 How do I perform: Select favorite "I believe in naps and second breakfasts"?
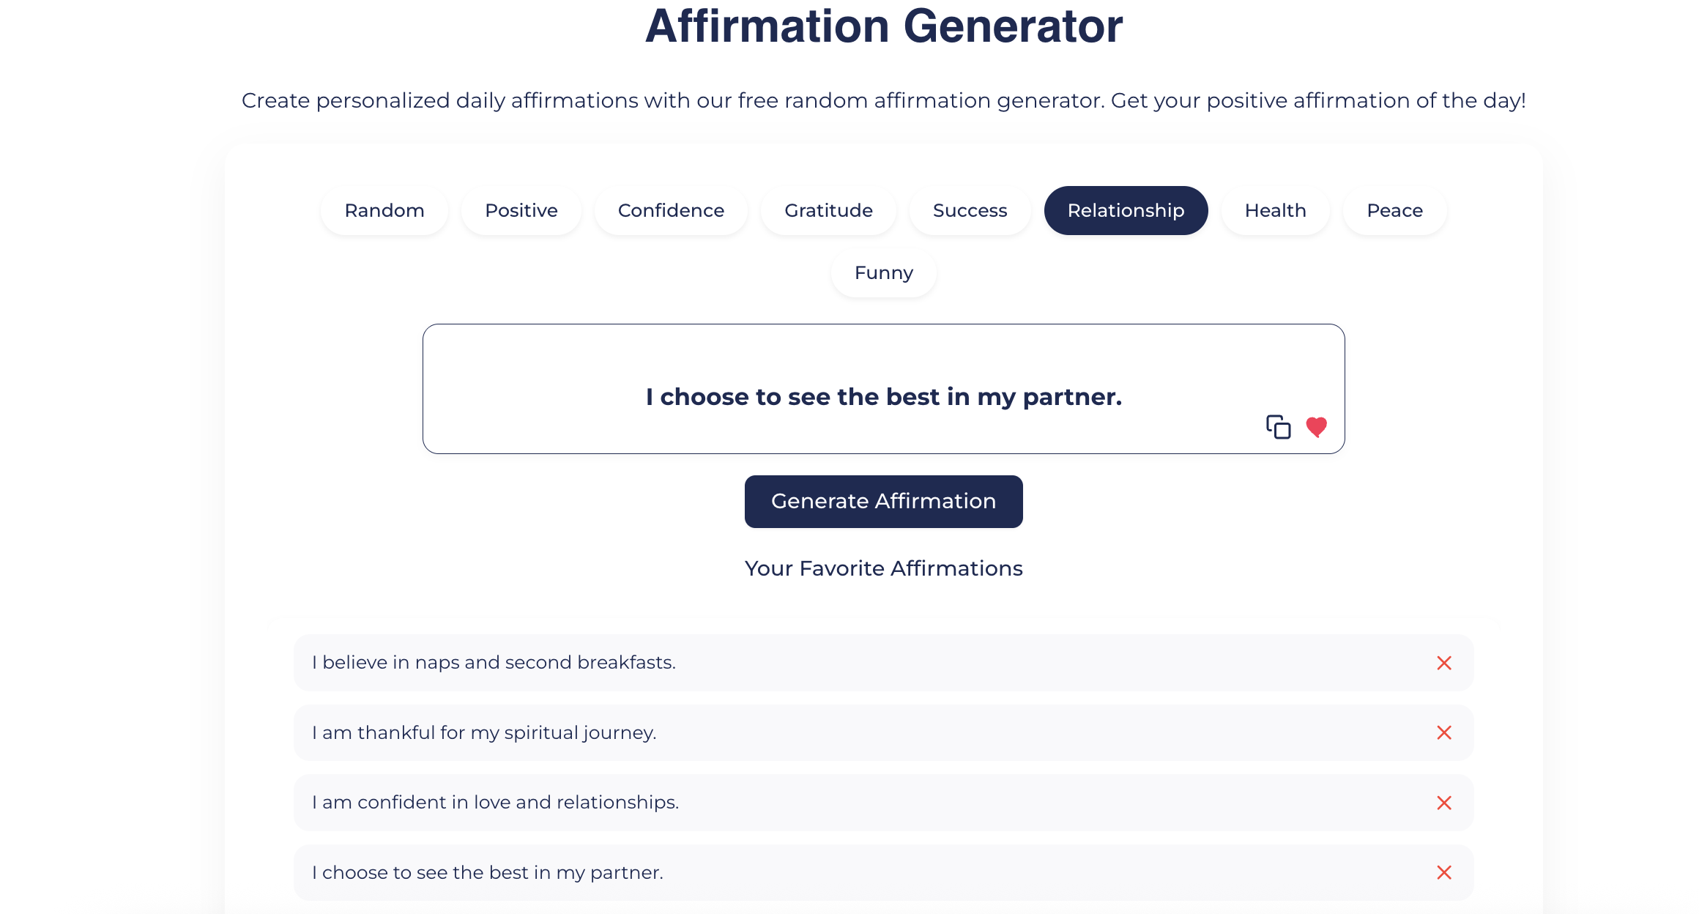806,663
